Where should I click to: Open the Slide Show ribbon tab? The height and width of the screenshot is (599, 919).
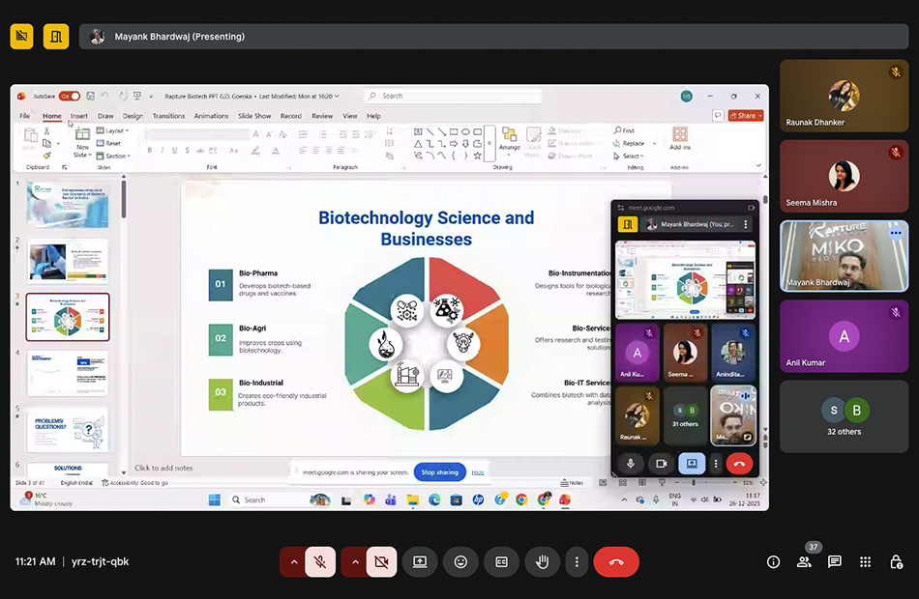pyautogui.click(x=255, y=116)
